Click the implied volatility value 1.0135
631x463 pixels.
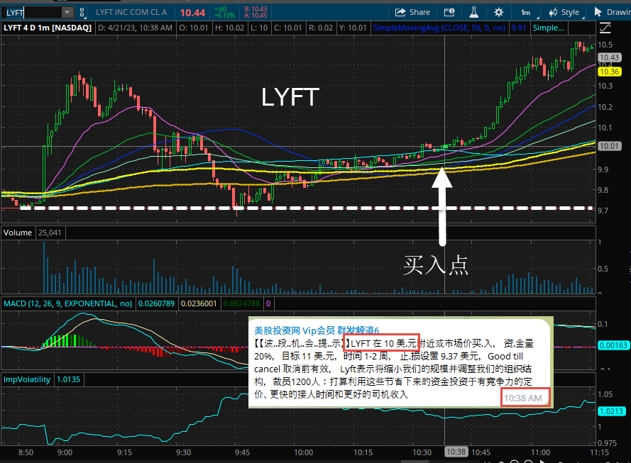[68, 379]
